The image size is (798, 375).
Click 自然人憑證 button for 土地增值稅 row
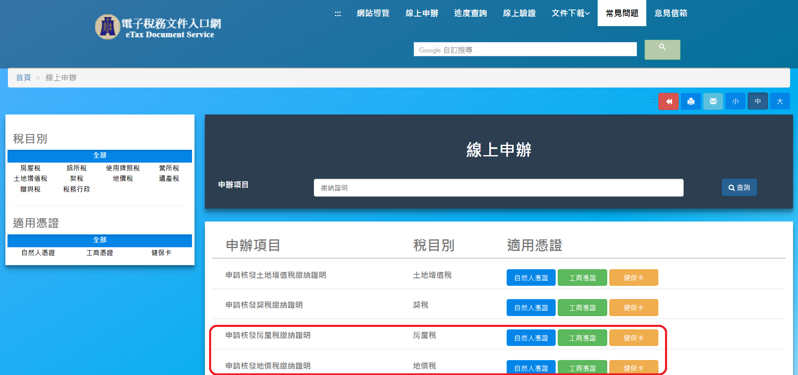(x=531, y=278)
